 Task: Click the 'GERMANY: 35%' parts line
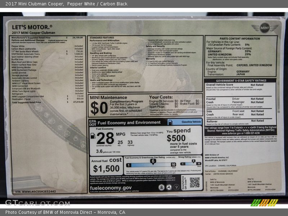[x=229, y=51]
